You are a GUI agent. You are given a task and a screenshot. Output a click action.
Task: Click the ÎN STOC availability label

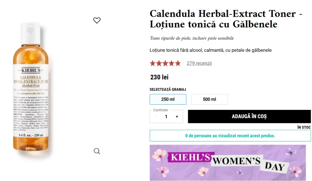point(304,127)
